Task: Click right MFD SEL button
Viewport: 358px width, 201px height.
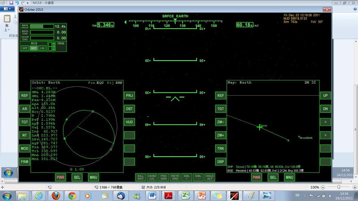Action: (x=273, y=177)
